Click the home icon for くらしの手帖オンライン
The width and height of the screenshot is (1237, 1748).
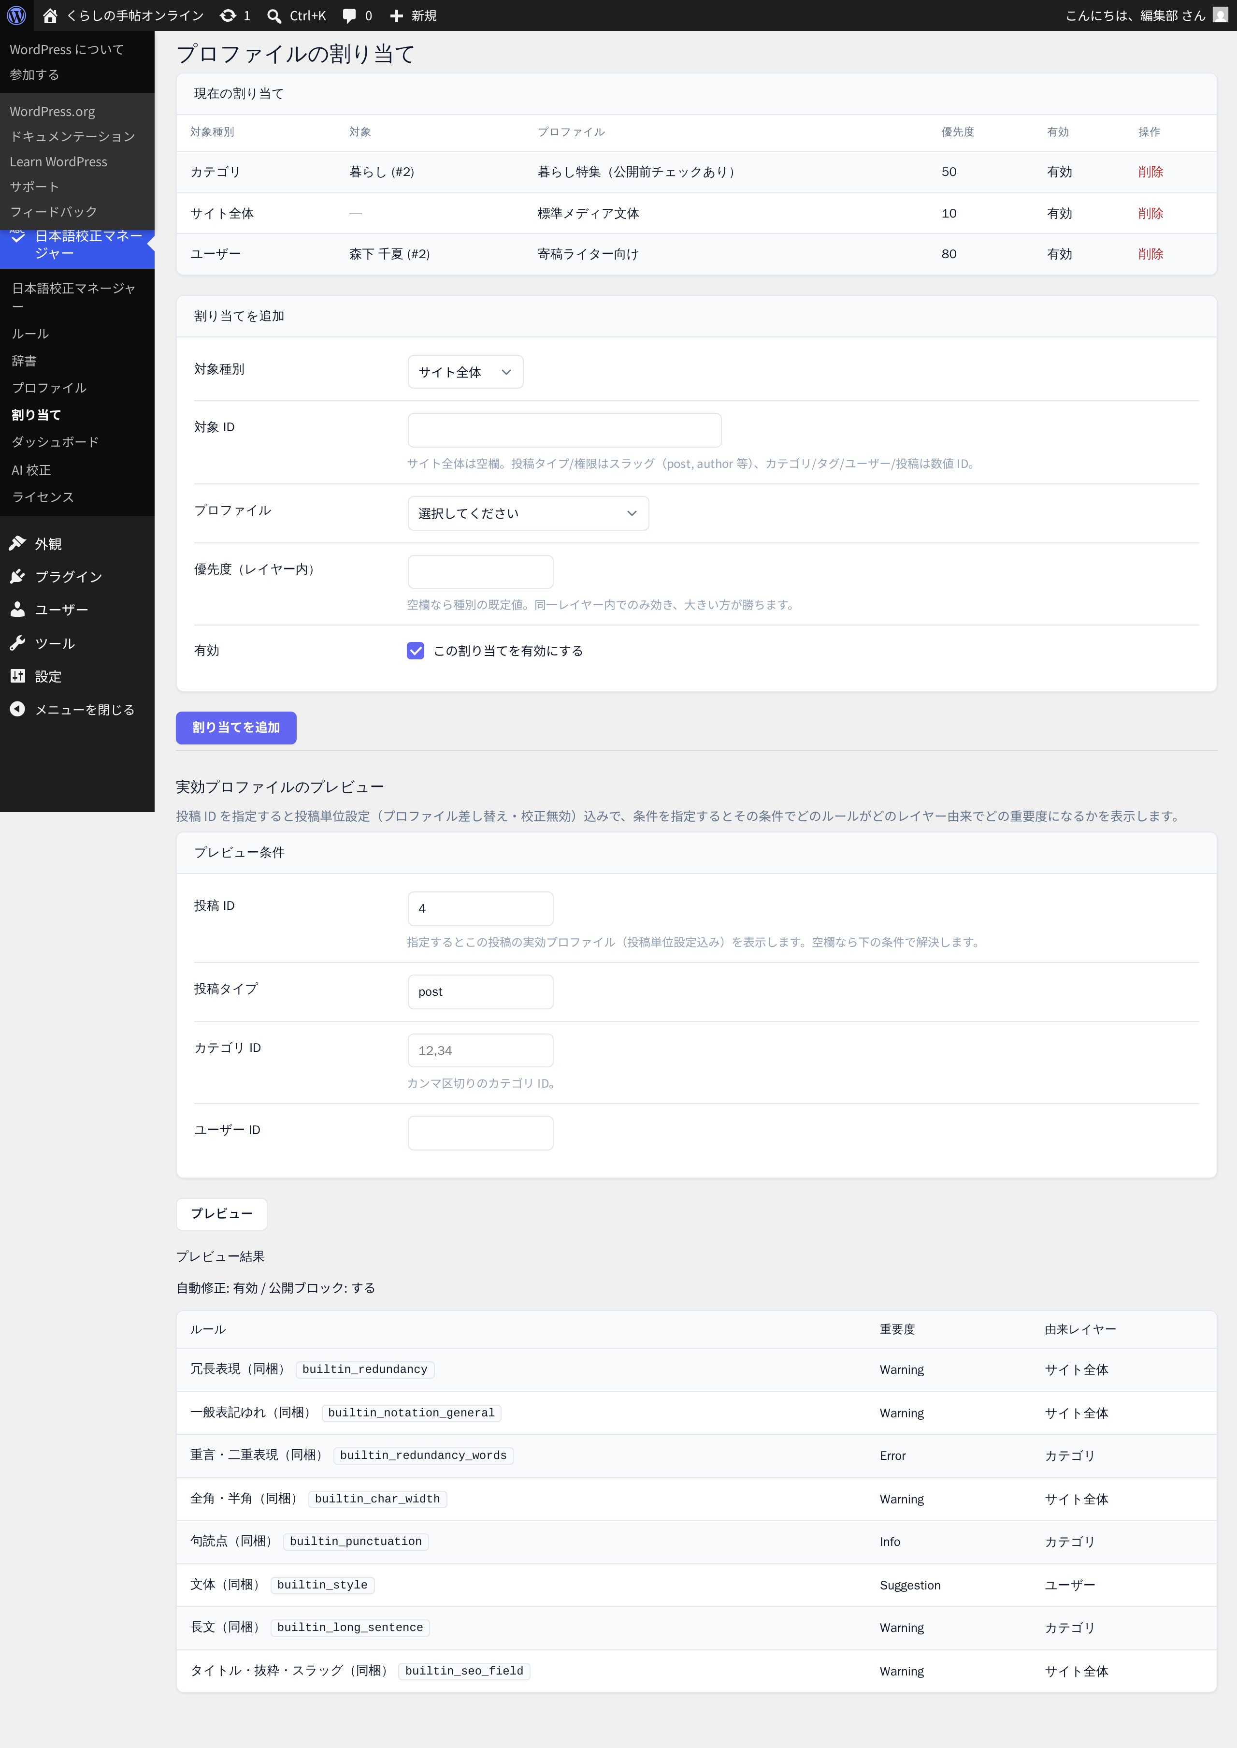(50, 15)
